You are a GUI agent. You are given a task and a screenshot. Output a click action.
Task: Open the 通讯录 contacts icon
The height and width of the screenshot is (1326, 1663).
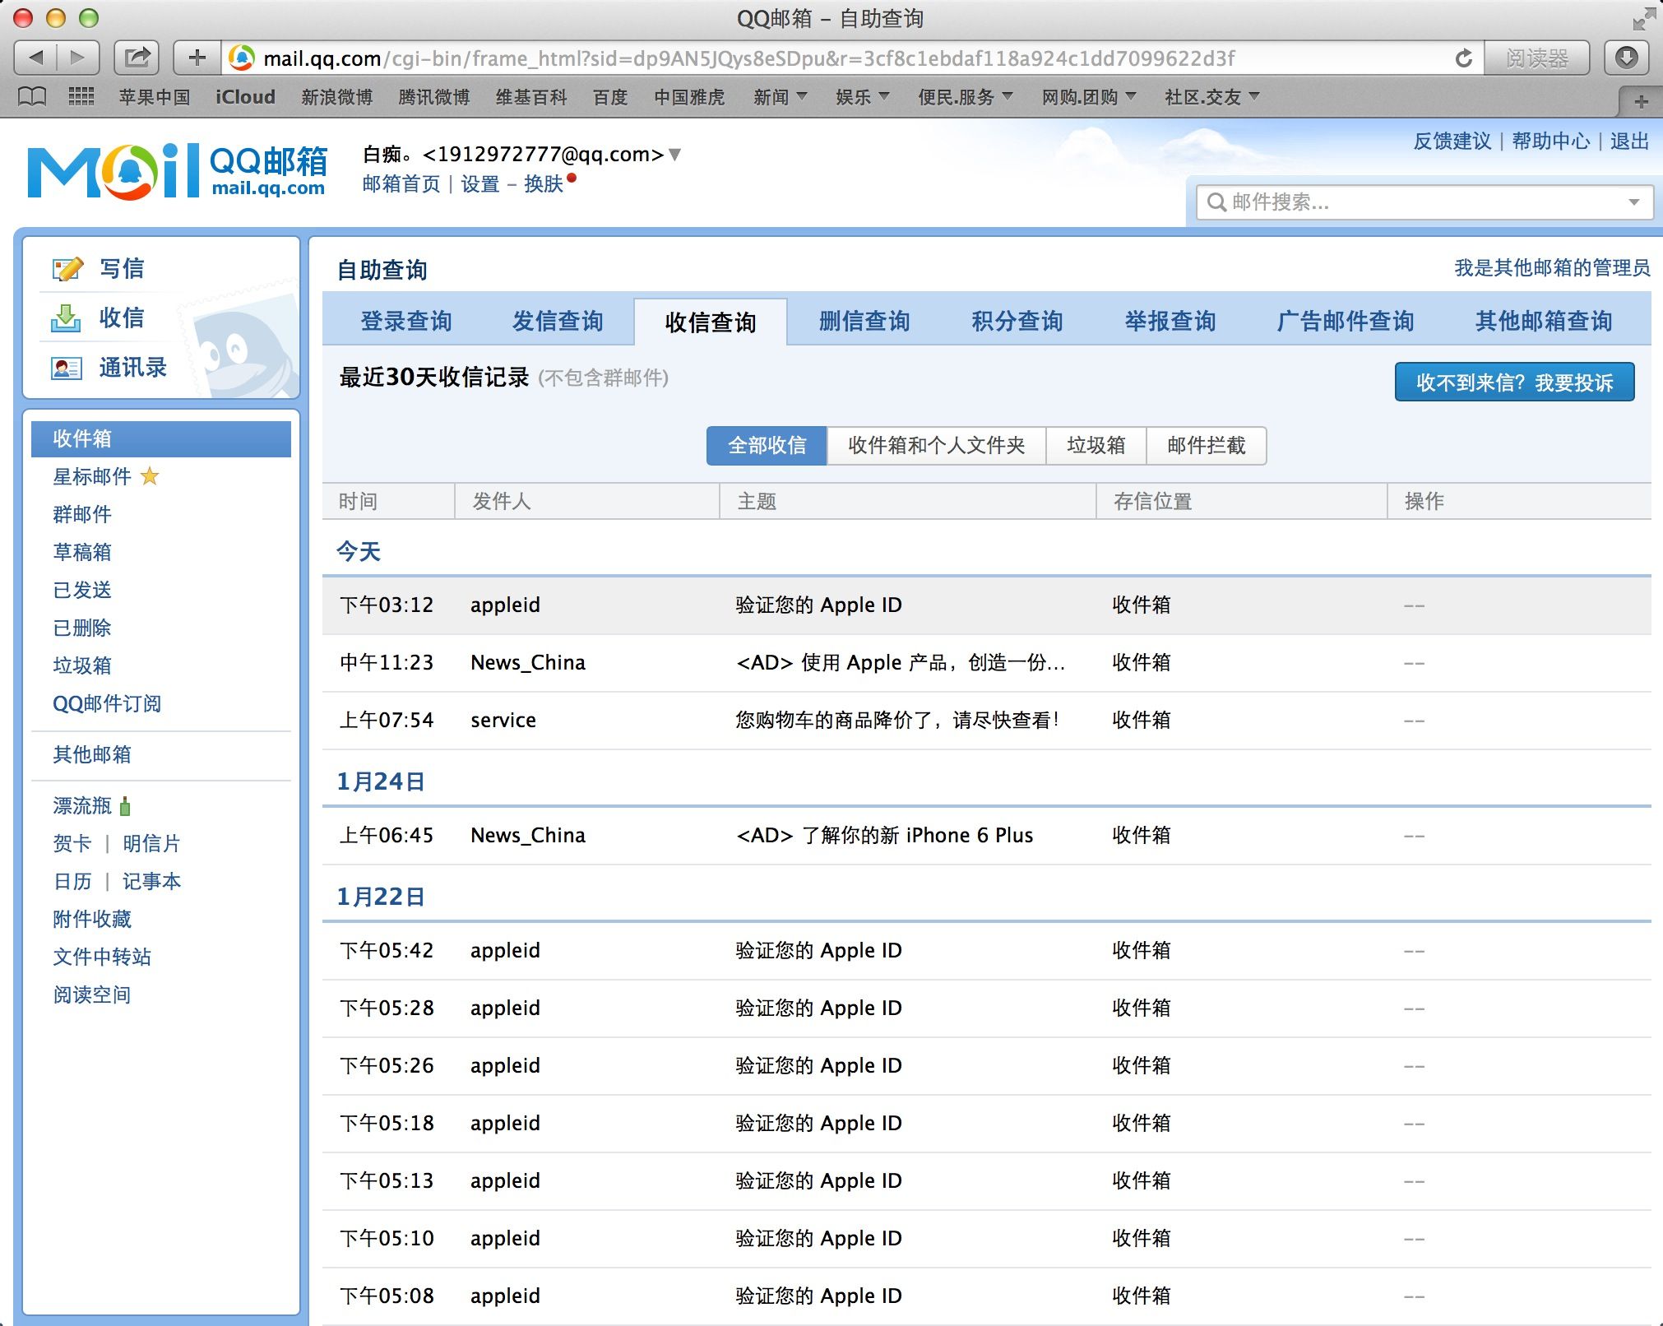[x=66, y=369]
